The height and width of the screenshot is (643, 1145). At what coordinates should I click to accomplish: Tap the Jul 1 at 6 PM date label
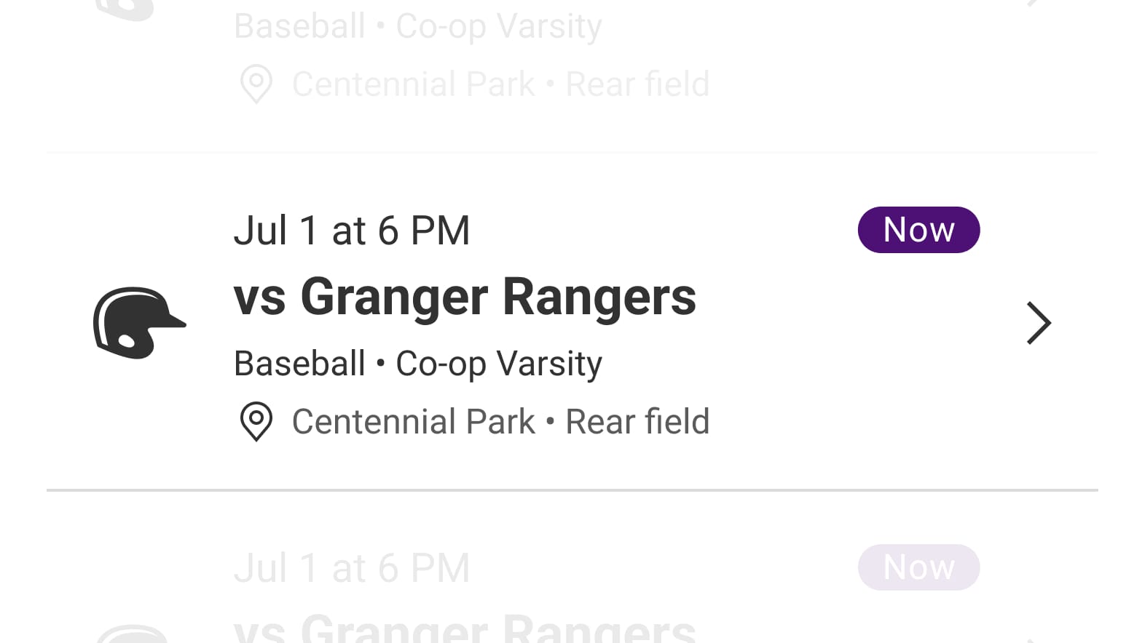352,230
